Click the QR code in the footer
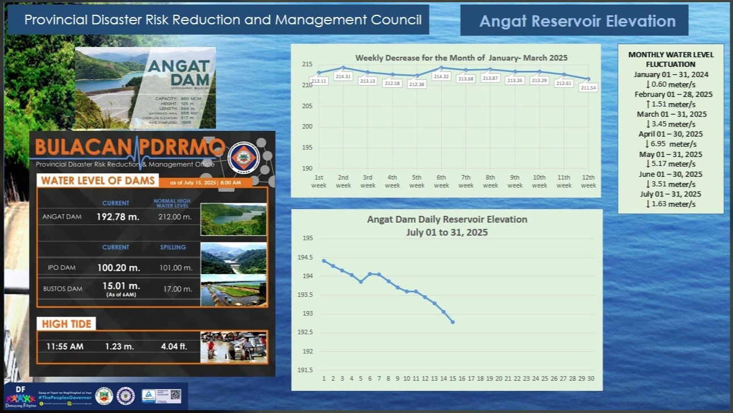Screen dimensions: 733x413 (175, 395)
